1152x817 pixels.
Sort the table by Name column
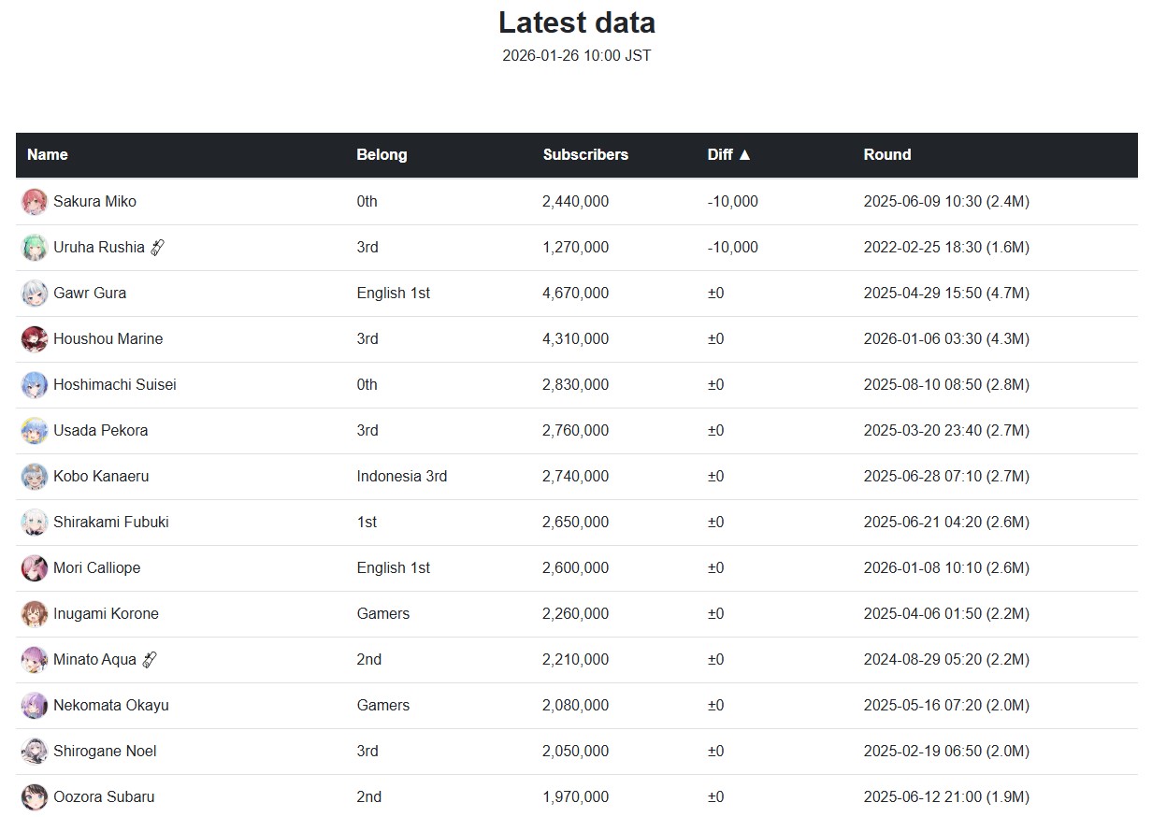[48, 155]
